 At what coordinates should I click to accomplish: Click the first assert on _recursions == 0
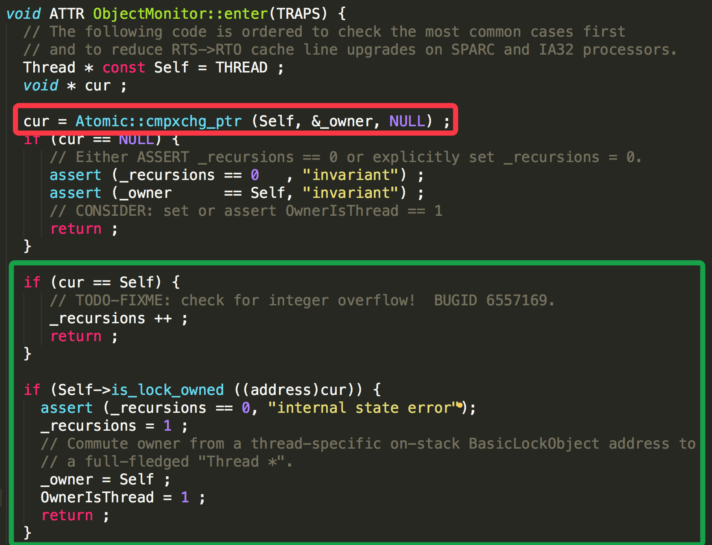[237, 175]
